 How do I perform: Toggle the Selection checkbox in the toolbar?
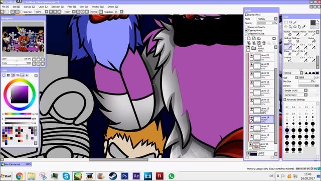click(x=22, y=12)
